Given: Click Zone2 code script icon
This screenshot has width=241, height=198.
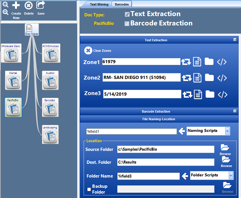Looking at the screenshot, I should (x=222, y=78).
